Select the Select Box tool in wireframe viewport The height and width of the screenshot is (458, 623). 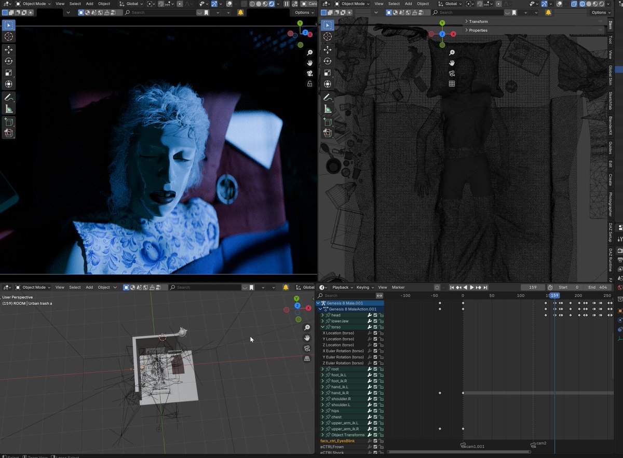pos(327,25)
